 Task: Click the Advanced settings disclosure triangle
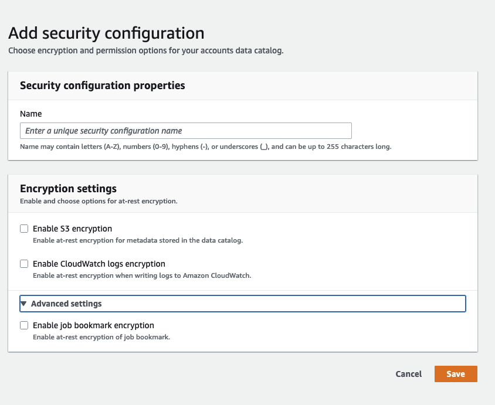(23, 304)
